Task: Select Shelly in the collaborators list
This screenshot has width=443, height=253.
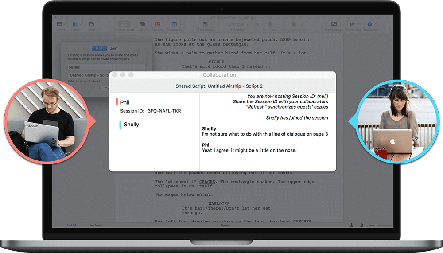Action: [132, 125]
